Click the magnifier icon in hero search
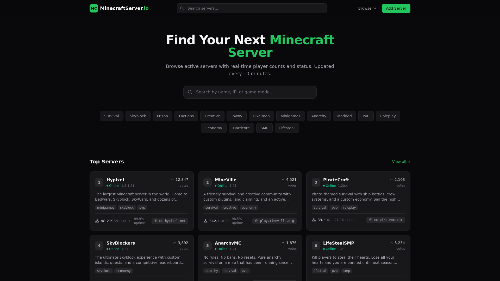The width and height of the screenshot is (500, 281). point(190,92)
